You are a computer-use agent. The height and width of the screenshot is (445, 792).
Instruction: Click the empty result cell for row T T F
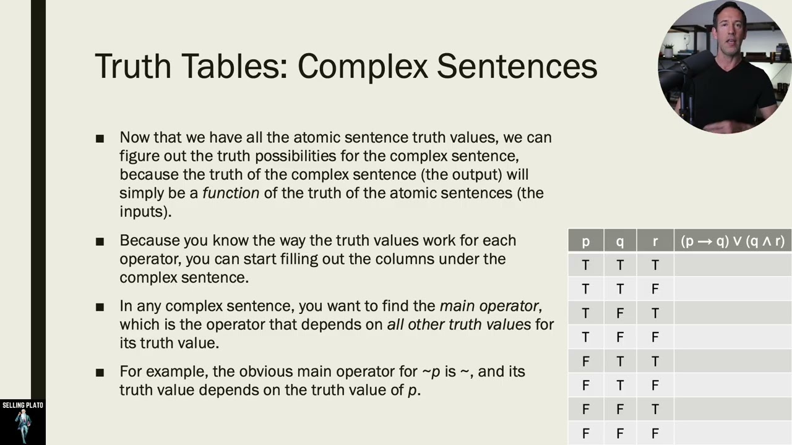coord(733,289)
